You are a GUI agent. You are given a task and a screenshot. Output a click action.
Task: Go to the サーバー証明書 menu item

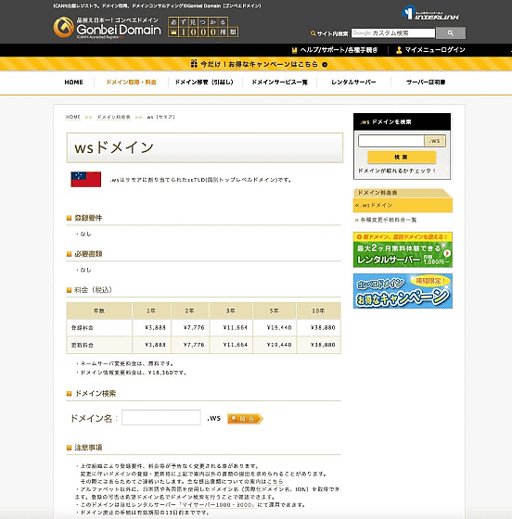point(426,82)
